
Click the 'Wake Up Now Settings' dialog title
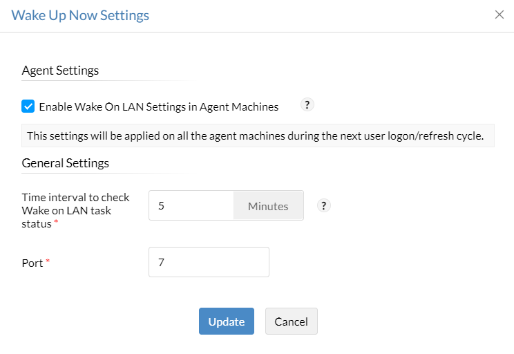click(80, 15)
